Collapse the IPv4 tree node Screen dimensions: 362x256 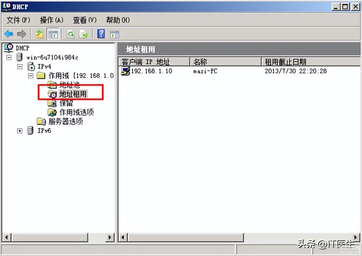[19, 66]
